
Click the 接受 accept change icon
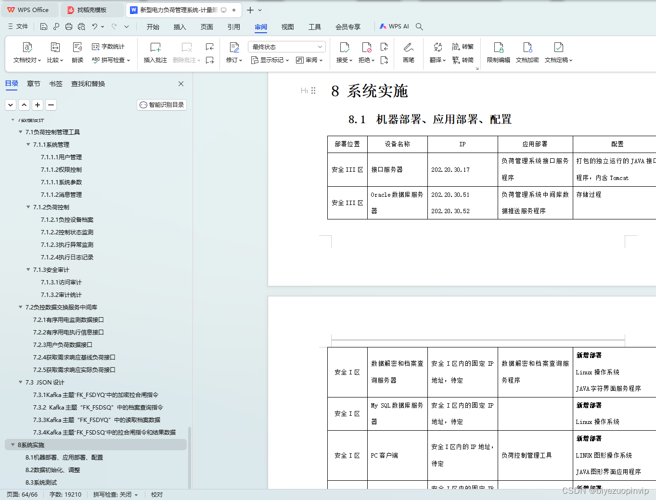click(x=345, y=47)
